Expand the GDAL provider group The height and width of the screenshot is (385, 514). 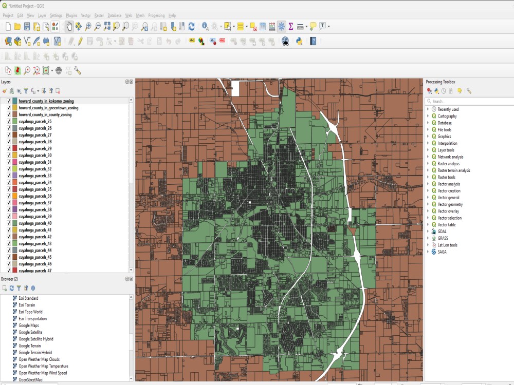pos(428,232)
